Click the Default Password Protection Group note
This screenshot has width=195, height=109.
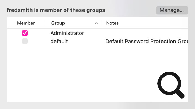pyautogui.click(x=147, y=41)
